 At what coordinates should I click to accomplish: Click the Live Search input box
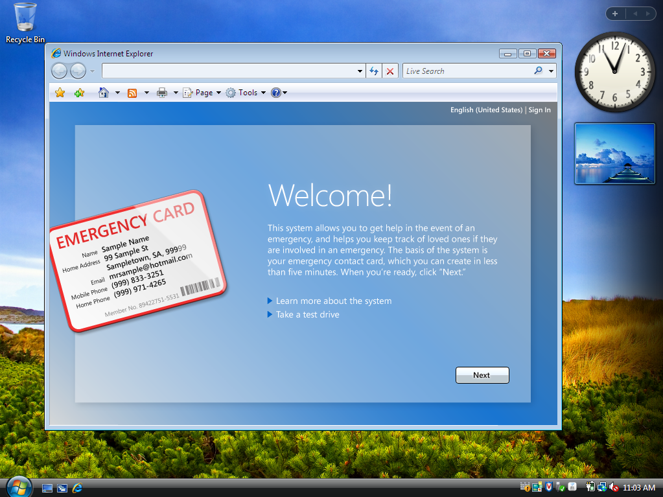[467, 71]
